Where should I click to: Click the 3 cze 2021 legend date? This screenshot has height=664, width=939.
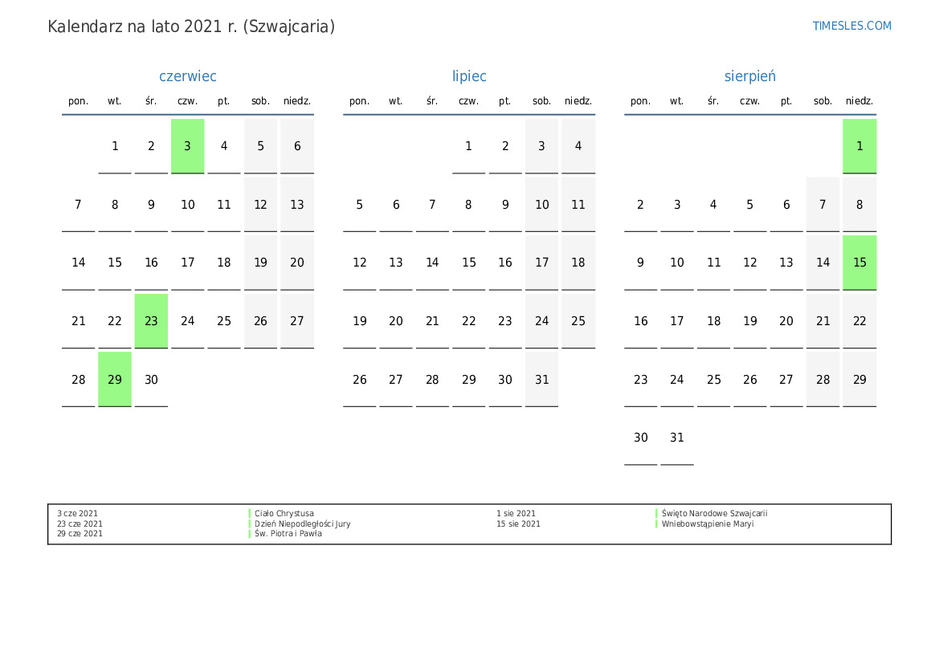click(78, 514)
